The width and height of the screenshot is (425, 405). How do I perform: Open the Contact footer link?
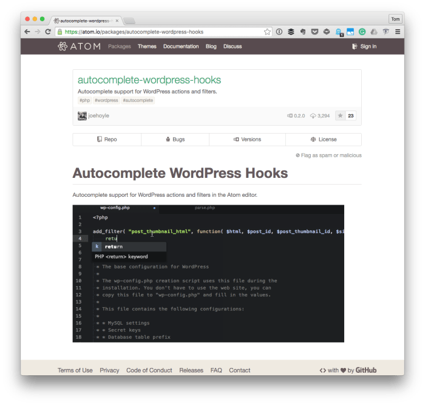click(x=240, y=370)
